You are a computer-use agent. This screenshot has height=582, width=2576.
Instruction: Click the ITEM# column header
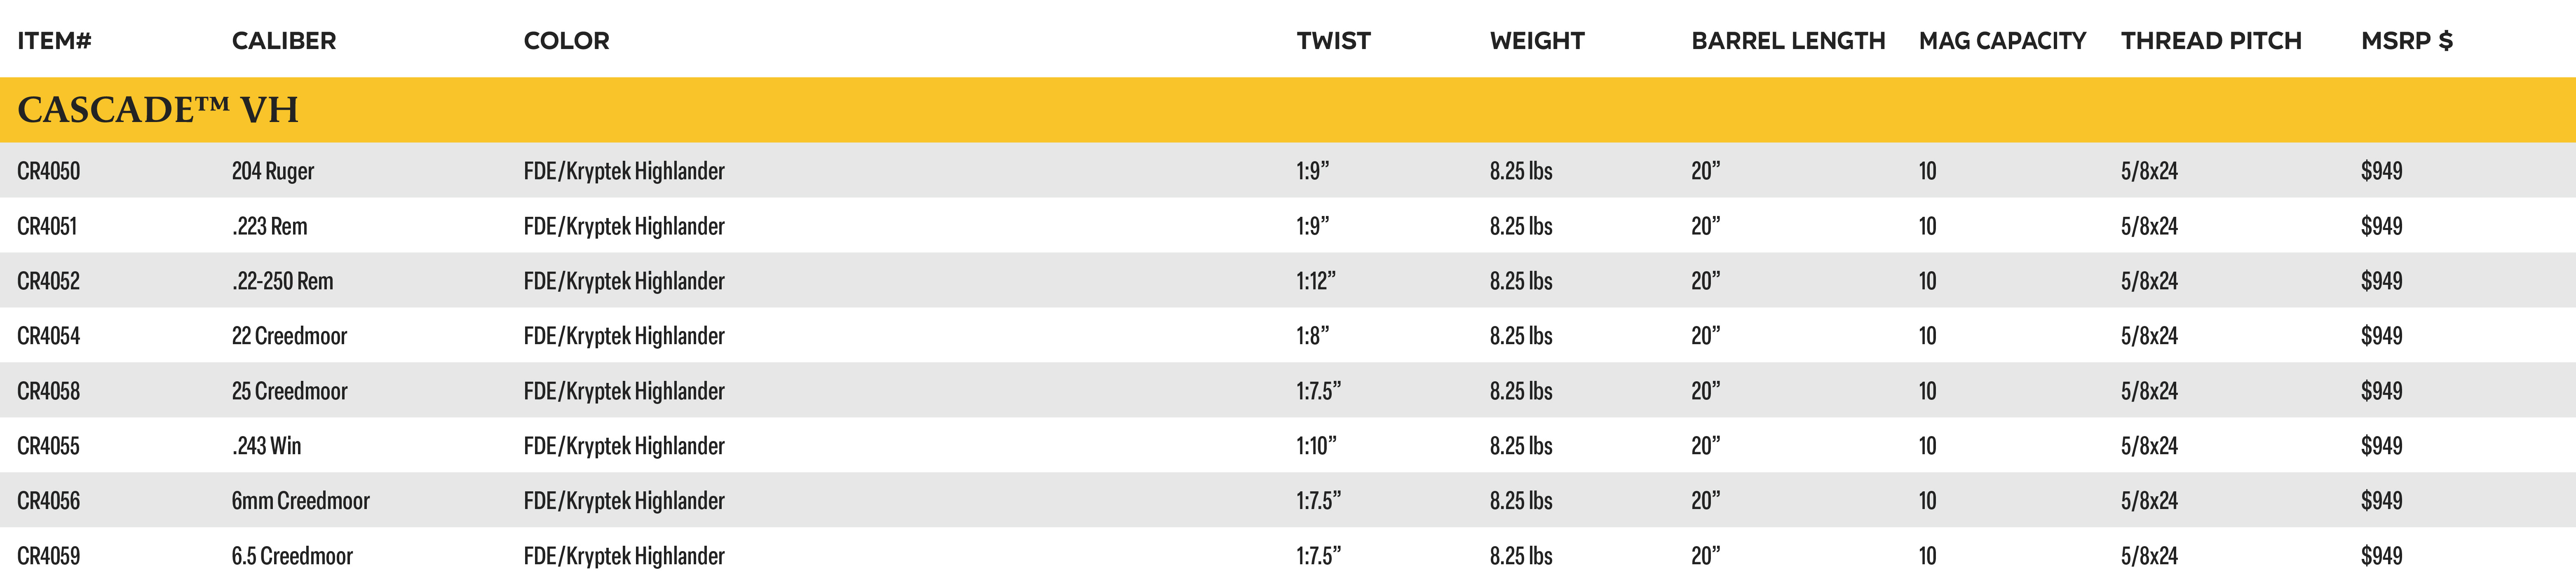point(54,41)
